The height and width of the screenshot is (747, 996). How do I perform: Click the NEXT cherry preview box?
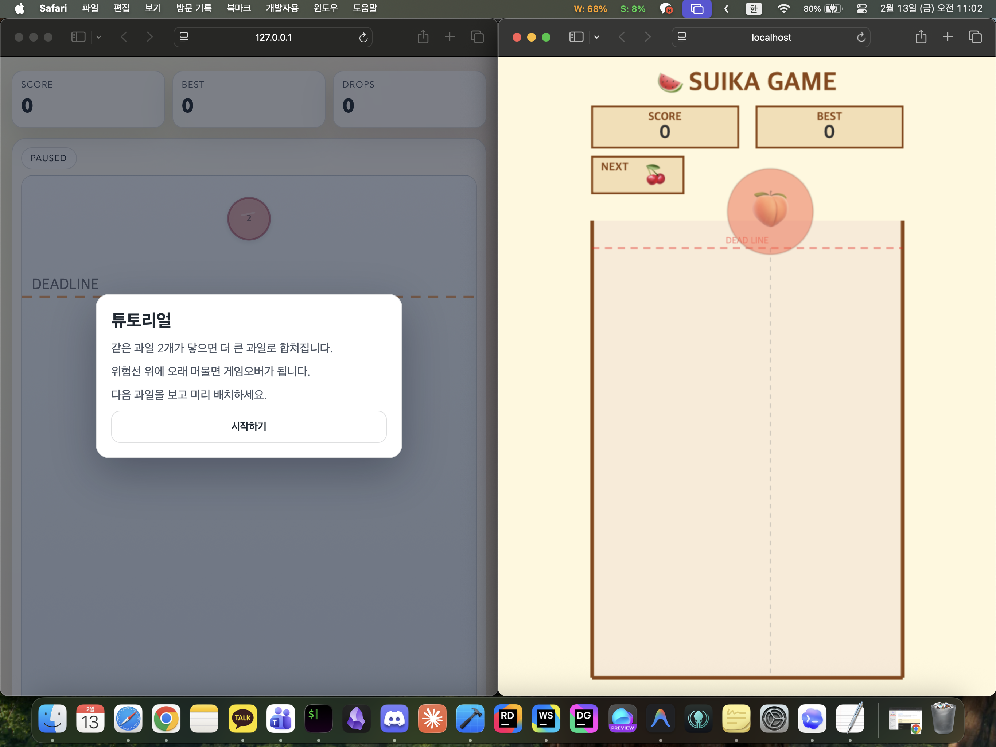click(x=637, y=175)
